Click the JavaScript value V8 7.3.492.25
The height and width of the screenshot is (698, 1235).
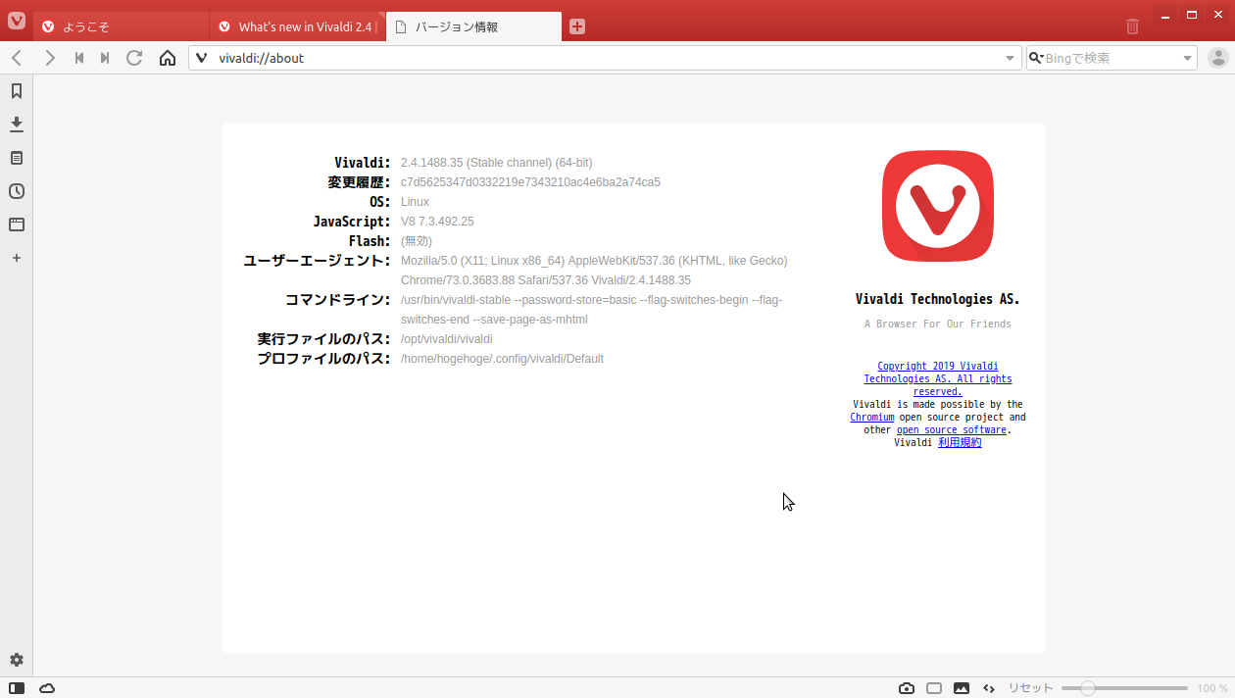pyautogui.click(x=437, y=222)
